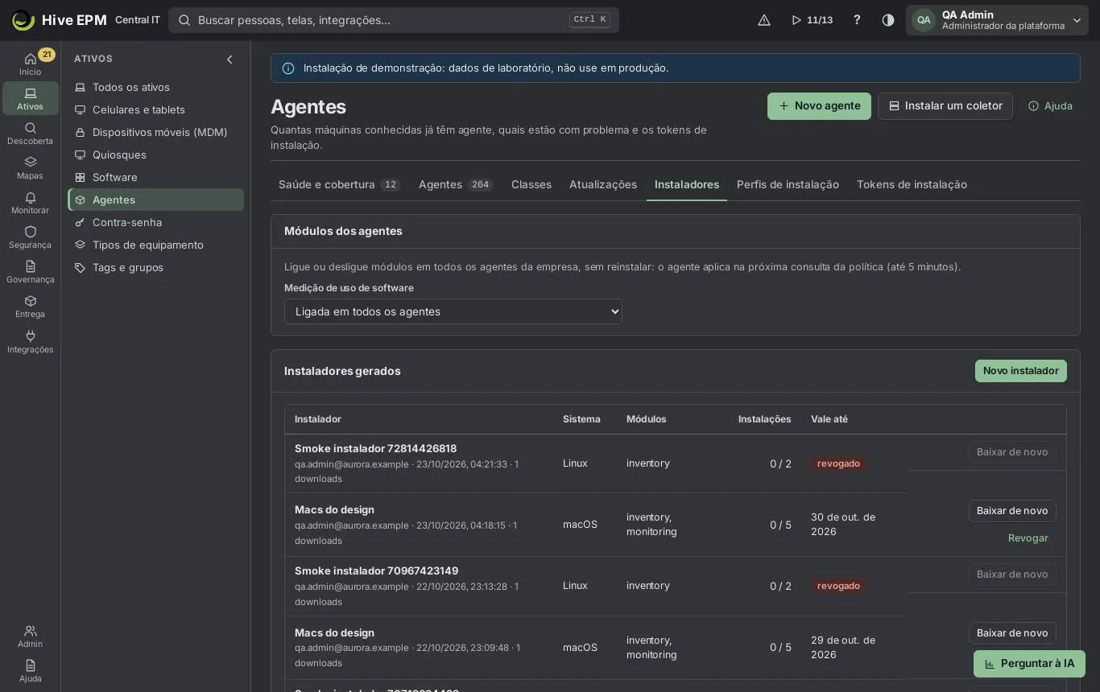The image size is (1100, 692).
Task: Open Admin from the bottom rail
Action: pyautogui.click(x=30, y=636)
